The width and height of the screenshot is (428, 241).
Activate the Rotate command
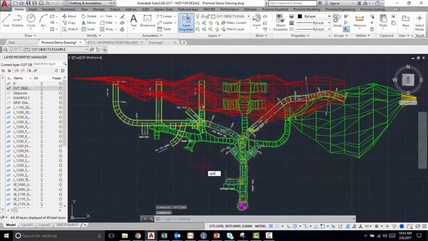pos(89,16)
